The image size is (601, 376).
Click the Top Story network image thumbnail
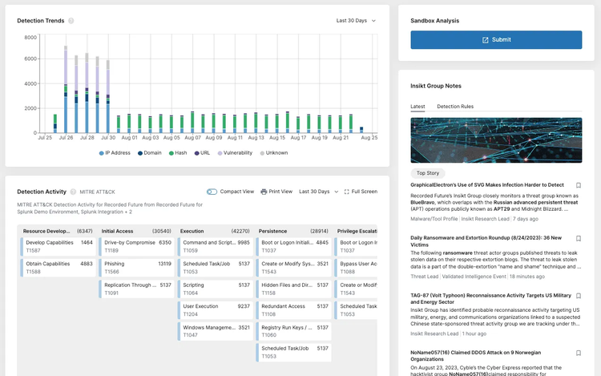pos(496,140)
